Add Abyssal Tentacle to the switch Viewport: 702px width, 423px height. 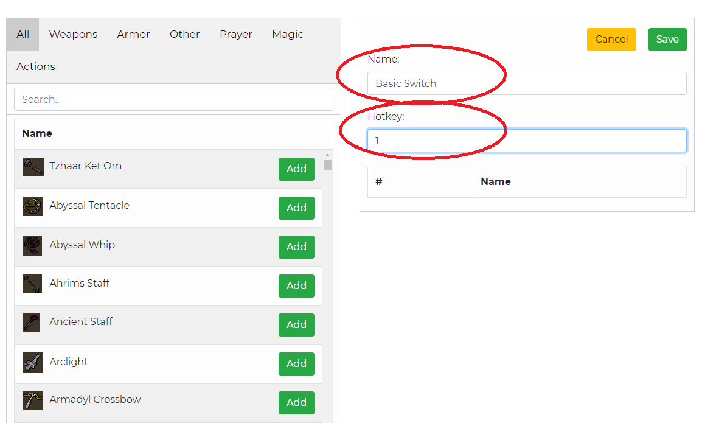296,208
